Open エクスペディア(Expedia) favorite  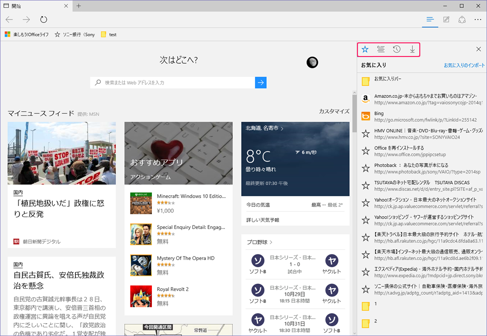pyautogui.click(x=422, y=272)
